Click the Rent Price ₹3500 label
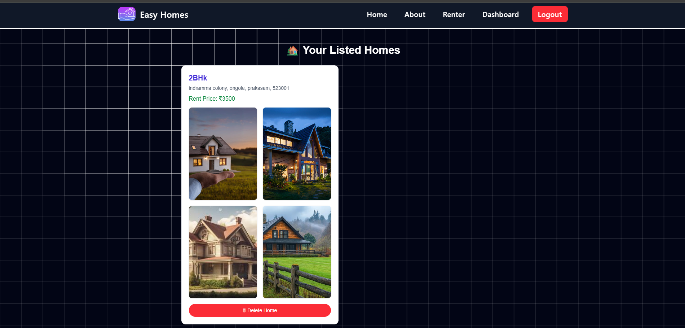The height and width of the screenshot is (328, 685). pos(212,99)
